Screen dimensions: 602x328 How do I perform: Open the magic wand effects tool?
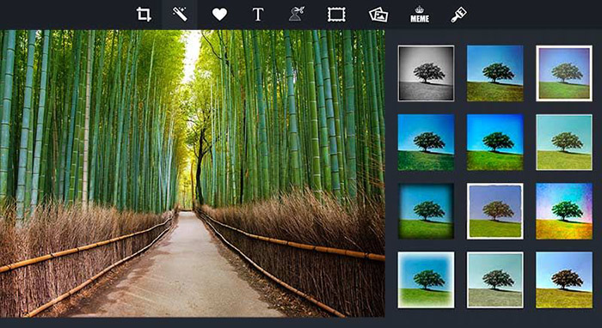click(180, 15)
